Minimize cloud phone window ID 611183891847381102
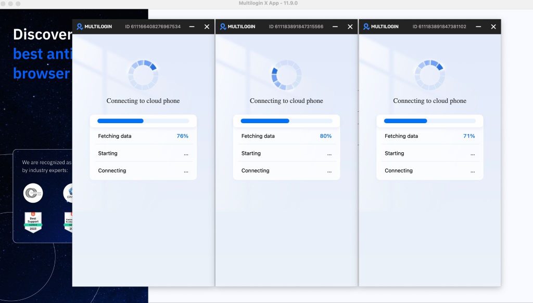Screen dimensions: 533x303 pyautogui.click(x=478, y=27)
